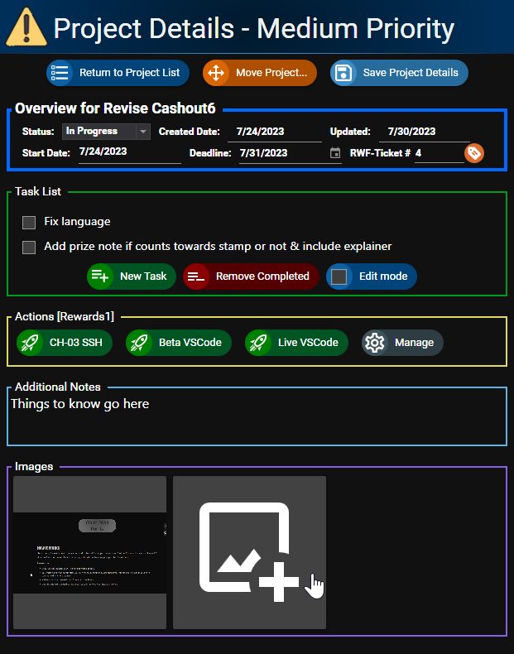Check the Add prize note task checkbox
The height and width of the screenshot is (654, 514).
[29, 247]
